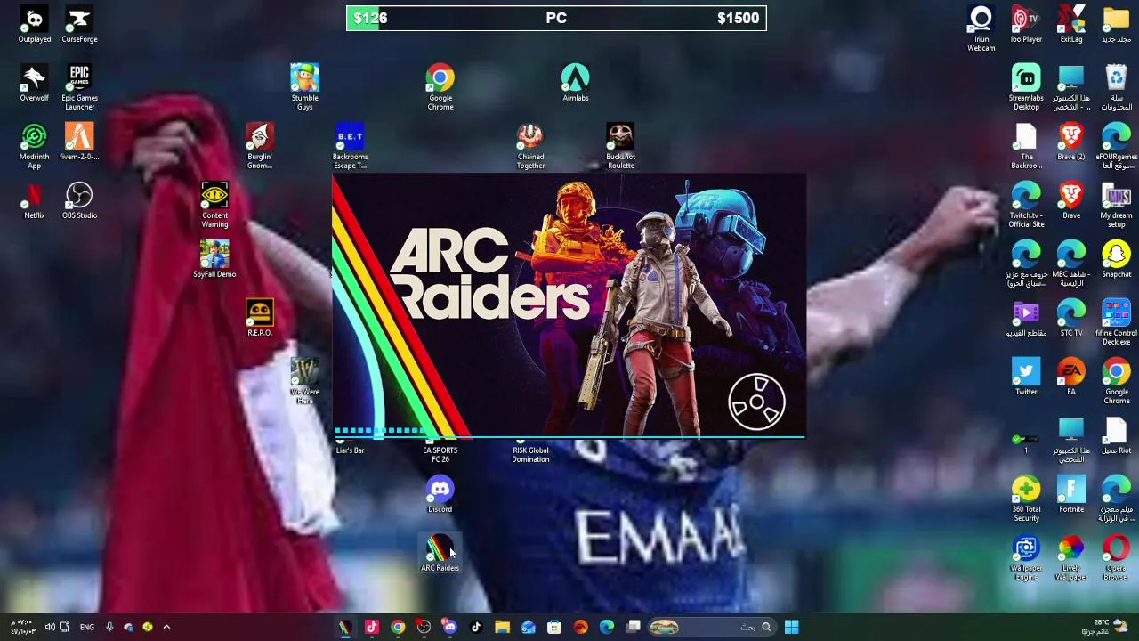Click the ARC Raiders splash screen image
Viewport: 1139px width, 641px height.
569,306
